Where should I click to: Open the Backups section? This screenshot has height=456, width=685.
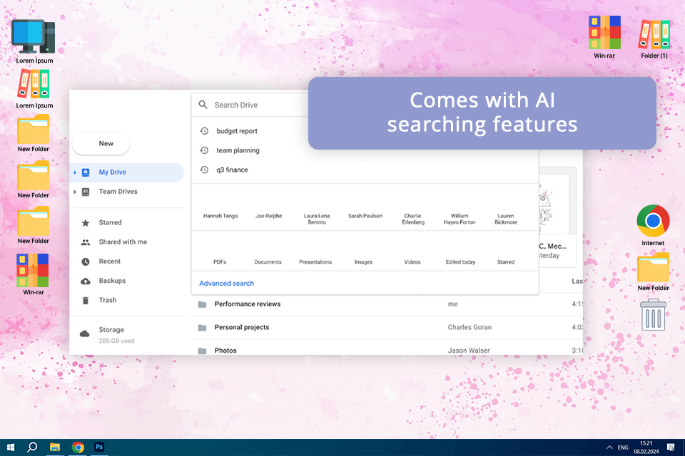click(x=112, y=281)
